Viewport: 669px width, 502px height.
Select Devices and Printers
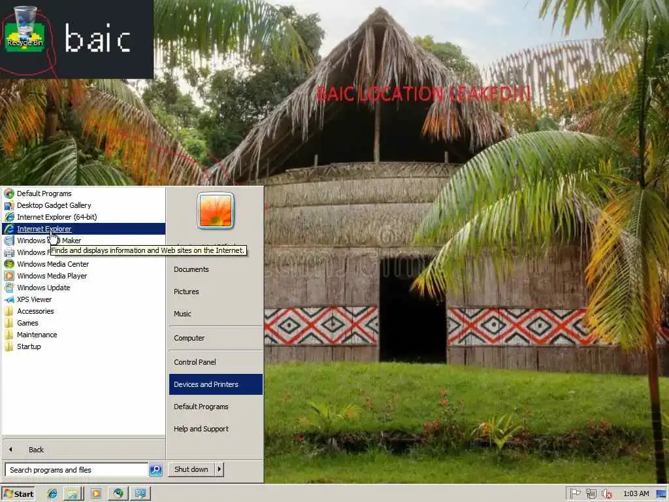click(216, 384)
